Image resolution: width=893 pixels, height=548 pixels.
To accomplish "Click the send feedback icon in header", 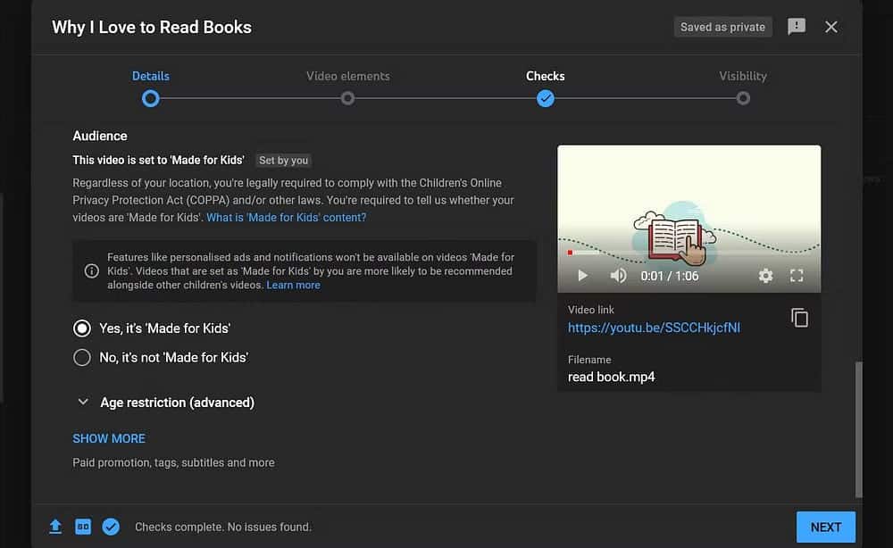I will 797,27.
